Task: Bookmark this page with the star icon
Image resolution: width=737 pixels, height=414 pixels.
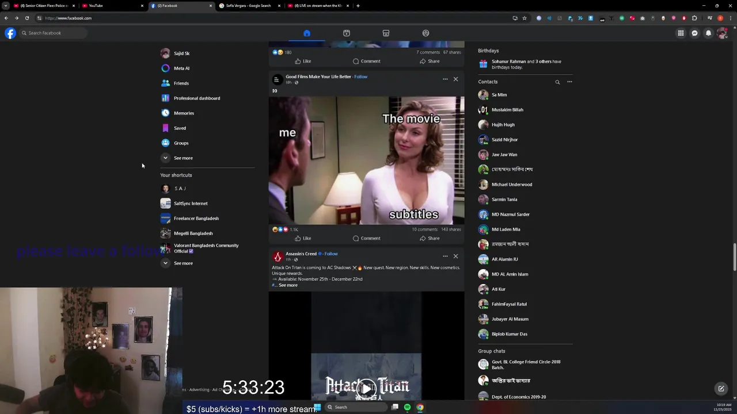Action: tap(524, 18)
